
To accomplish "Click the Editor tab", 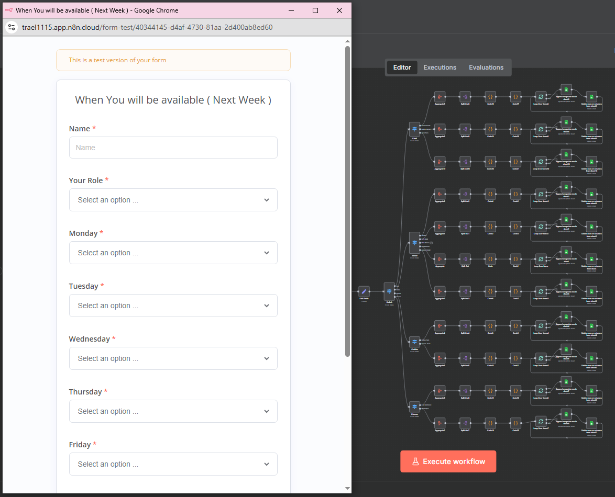I will tap(402, 67).
